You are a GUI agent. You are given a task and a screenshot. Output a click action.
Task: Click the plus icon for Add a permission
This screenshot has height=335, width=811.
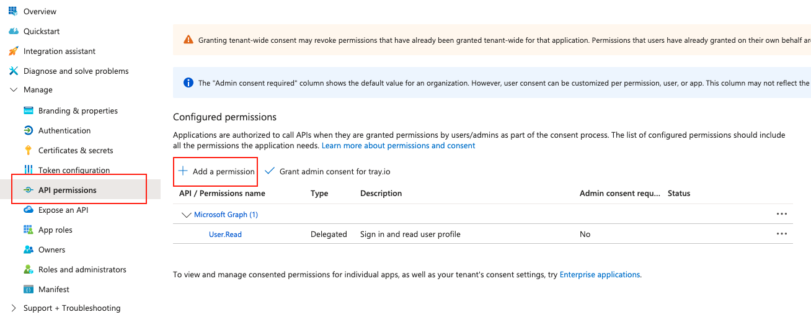click(x=183, y=171)
